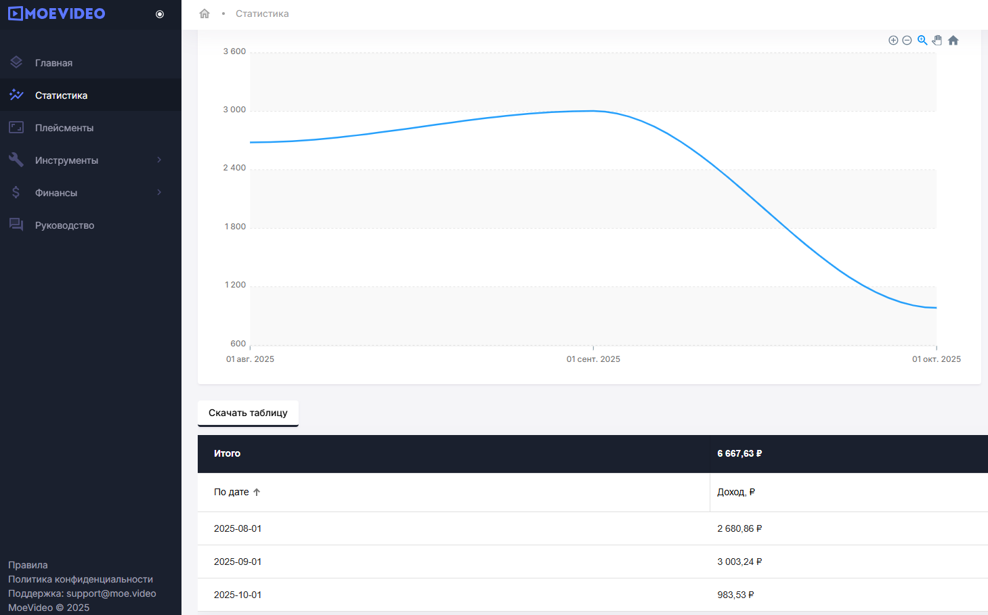Click the 2 400 y-axis label
Image resolution: width=988 pixels, height=615 pixels.
pos(234,168)
